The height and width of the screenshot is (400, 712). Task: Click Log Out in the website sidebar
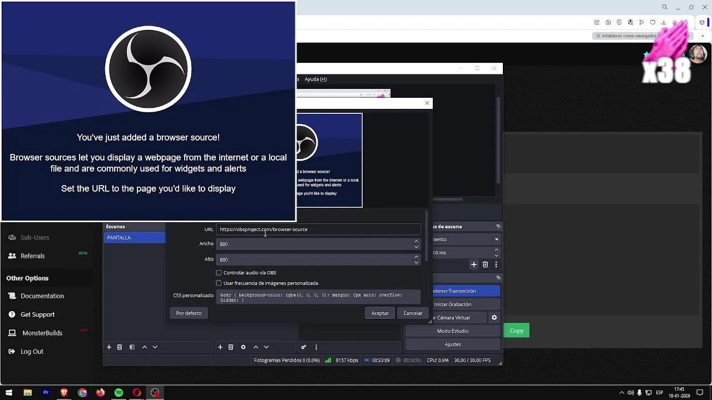[x=32, y=352]
